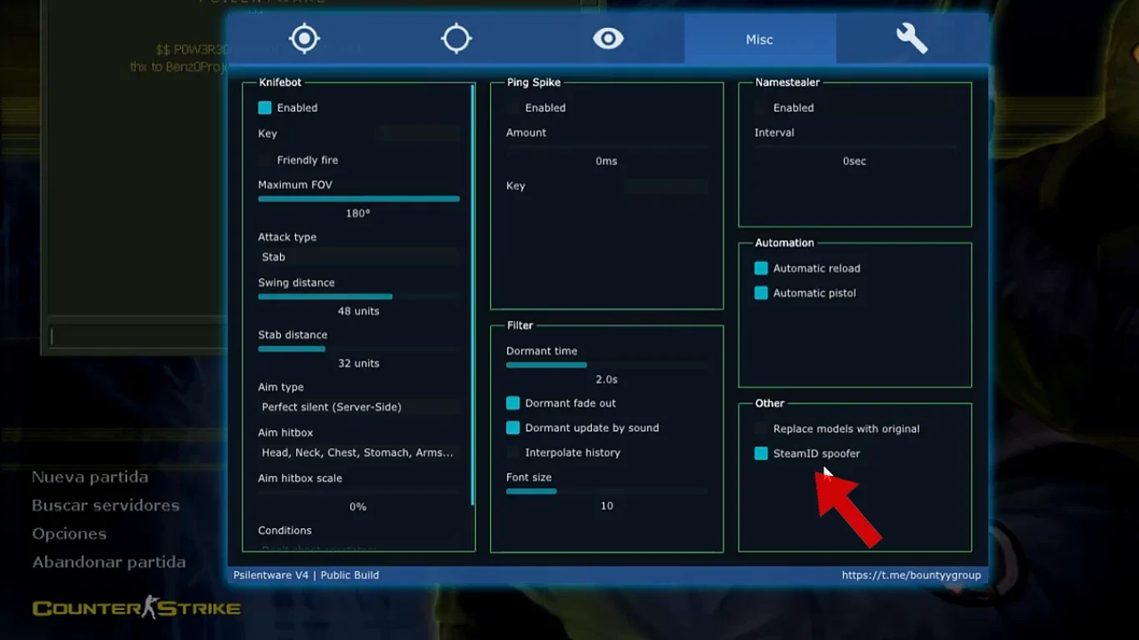
Task: Switch to the Misc tab
Action: [760, 39]
